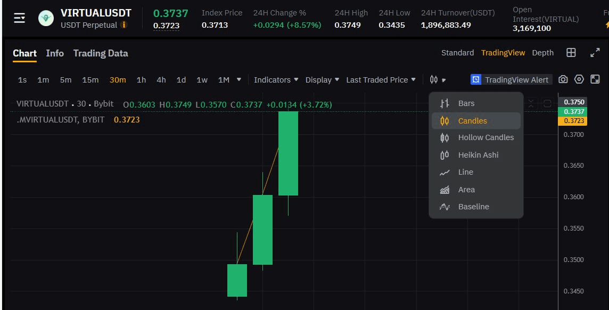Click the 24H Change +0.0294 (+8.57%)
Screen dimensions: 609x310
click(287, 25)
